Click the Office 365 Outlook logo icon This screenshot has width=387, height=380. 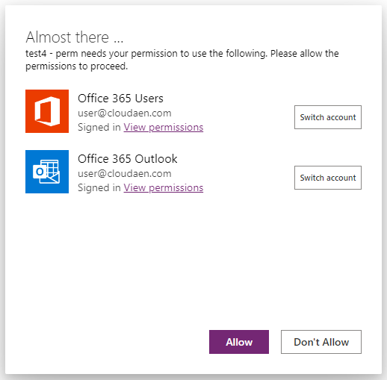click(47, 172)
